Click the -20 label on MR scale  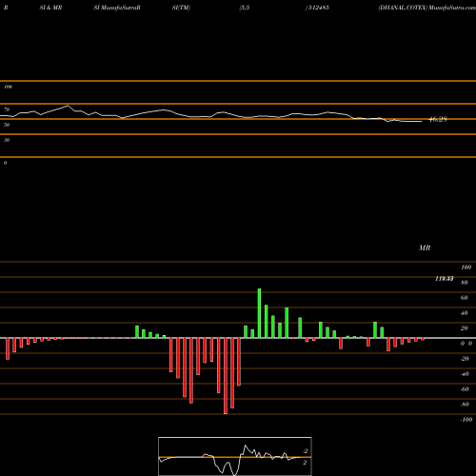[465, 359]
